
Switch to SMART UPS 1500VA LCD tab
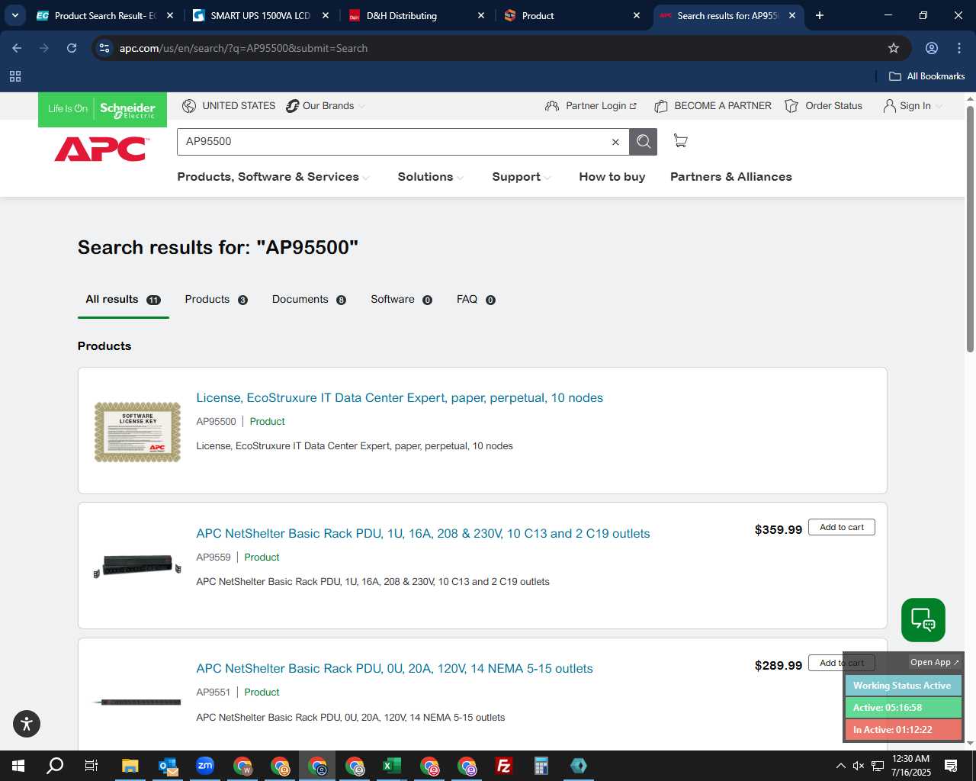pos(260,15)
